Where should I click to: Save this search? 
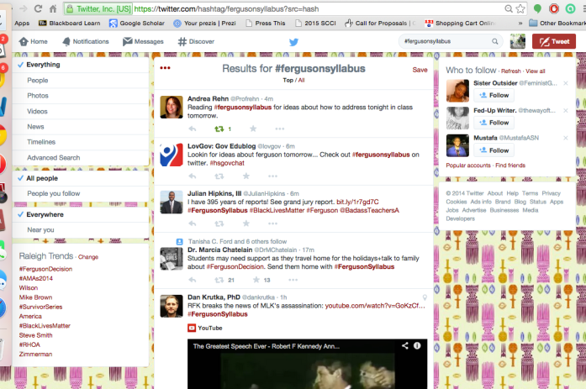(x=420, y=70)
